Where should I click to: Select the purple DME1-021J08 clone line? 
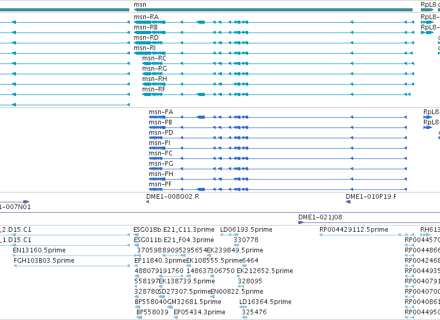pos(369,222)
